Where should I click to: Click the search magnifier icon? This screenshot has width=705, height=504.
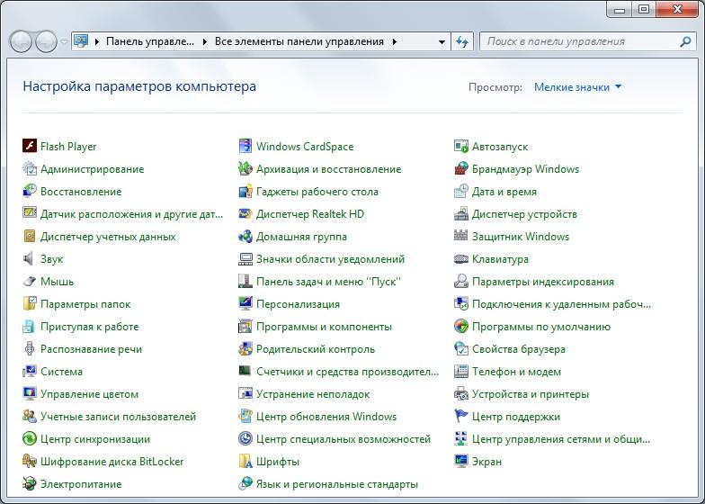[x=685, y=41]
